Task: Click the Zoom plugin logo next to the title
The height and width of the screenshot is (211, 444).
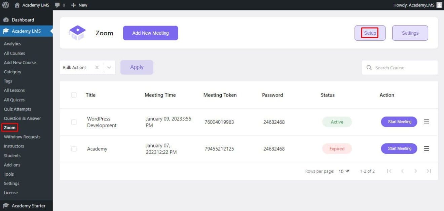Action: pos(77,32)
